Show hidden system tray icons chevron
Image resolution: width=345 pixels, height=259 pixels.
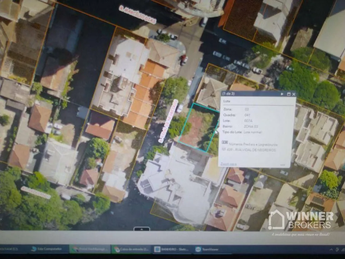coord(331,250)
